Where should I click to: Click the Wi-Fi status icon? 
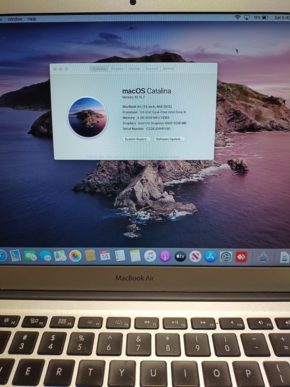[x=238, y=17]
